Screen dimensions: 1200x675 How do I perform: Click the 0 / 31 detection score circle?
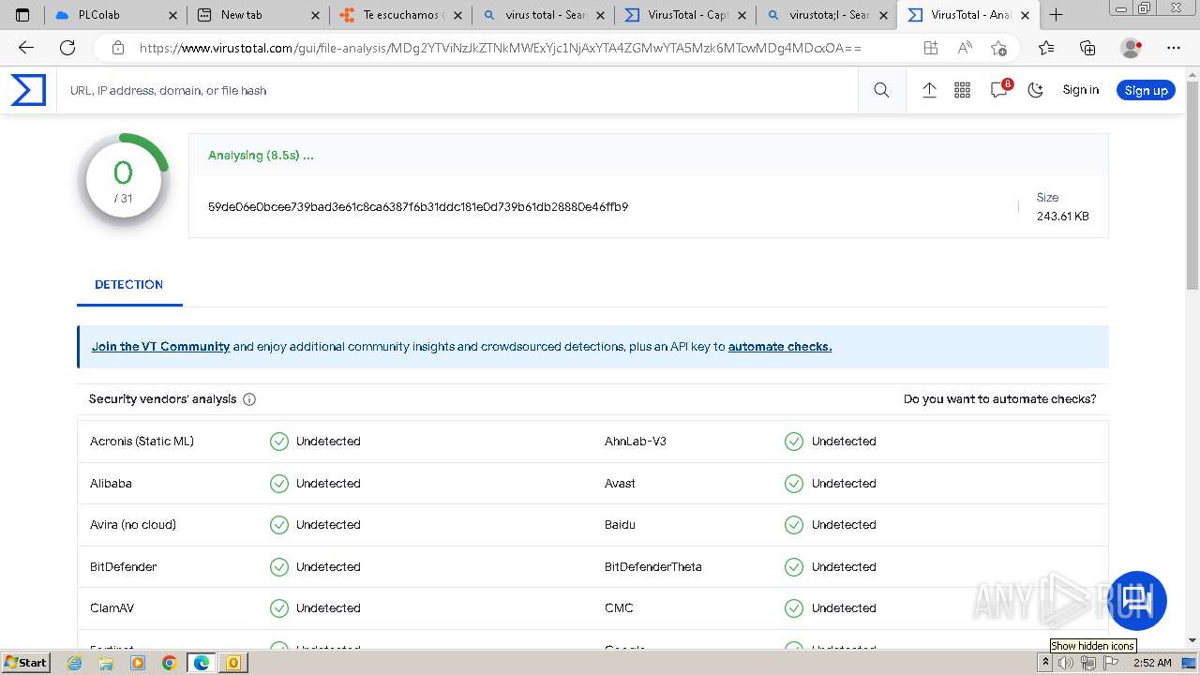coord(124,180)
